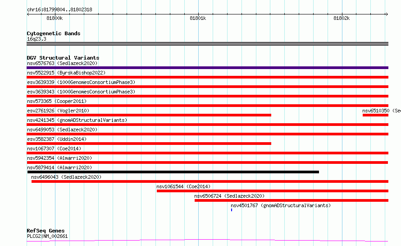401x246 pixels.
Task: Open esv3639343 (1000GenomesConsortiumPhase3) variant
Action: point(81,92)
